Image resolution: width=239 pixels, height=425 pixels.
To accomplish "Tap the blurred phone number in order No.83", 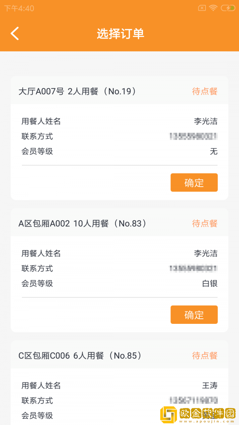I will coord(194,268).
